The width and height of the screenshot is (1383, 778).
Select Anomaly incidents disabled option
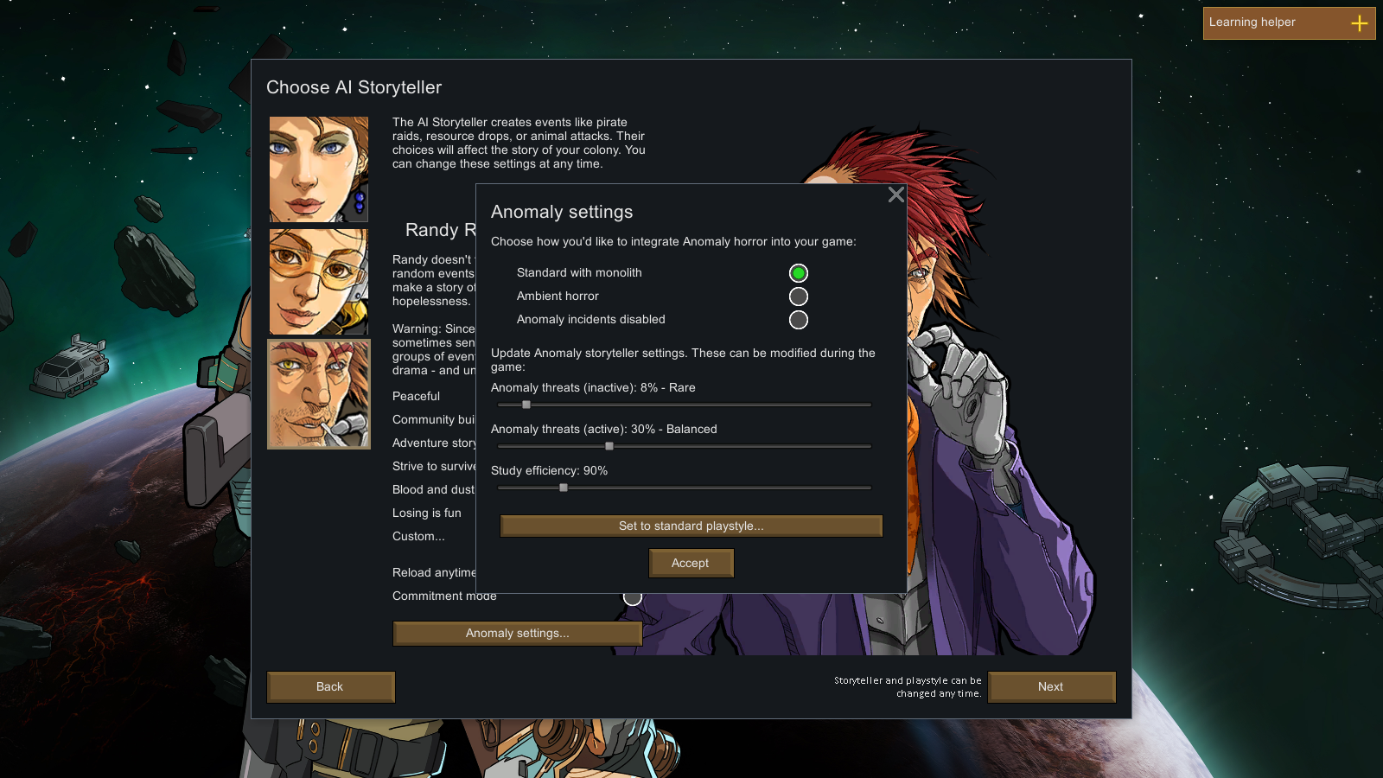(799, 320)
